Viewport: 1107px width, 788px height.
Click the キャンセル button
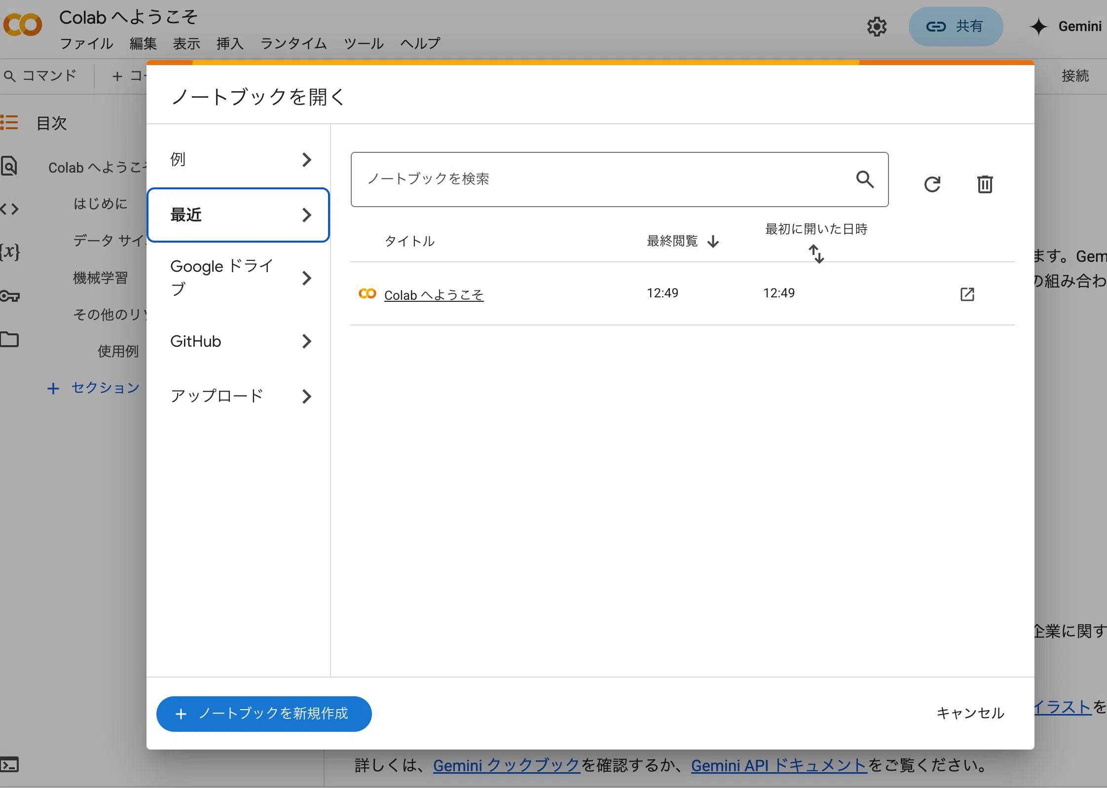pyautogui.click(x=970, y=713)
